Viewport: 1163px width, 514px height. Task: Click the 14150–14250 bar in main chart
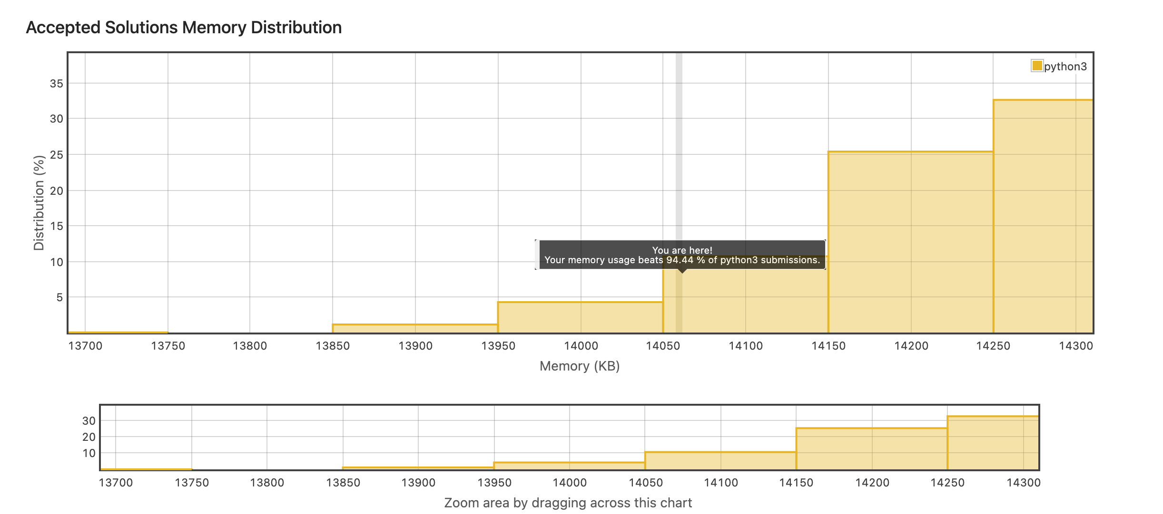(x=910, y=242)
